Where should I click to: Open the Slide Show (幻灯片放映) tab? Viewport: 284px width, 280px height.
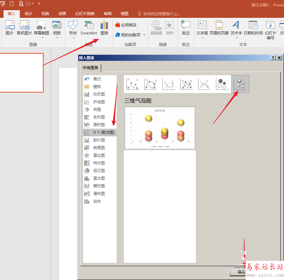(85, 14)
